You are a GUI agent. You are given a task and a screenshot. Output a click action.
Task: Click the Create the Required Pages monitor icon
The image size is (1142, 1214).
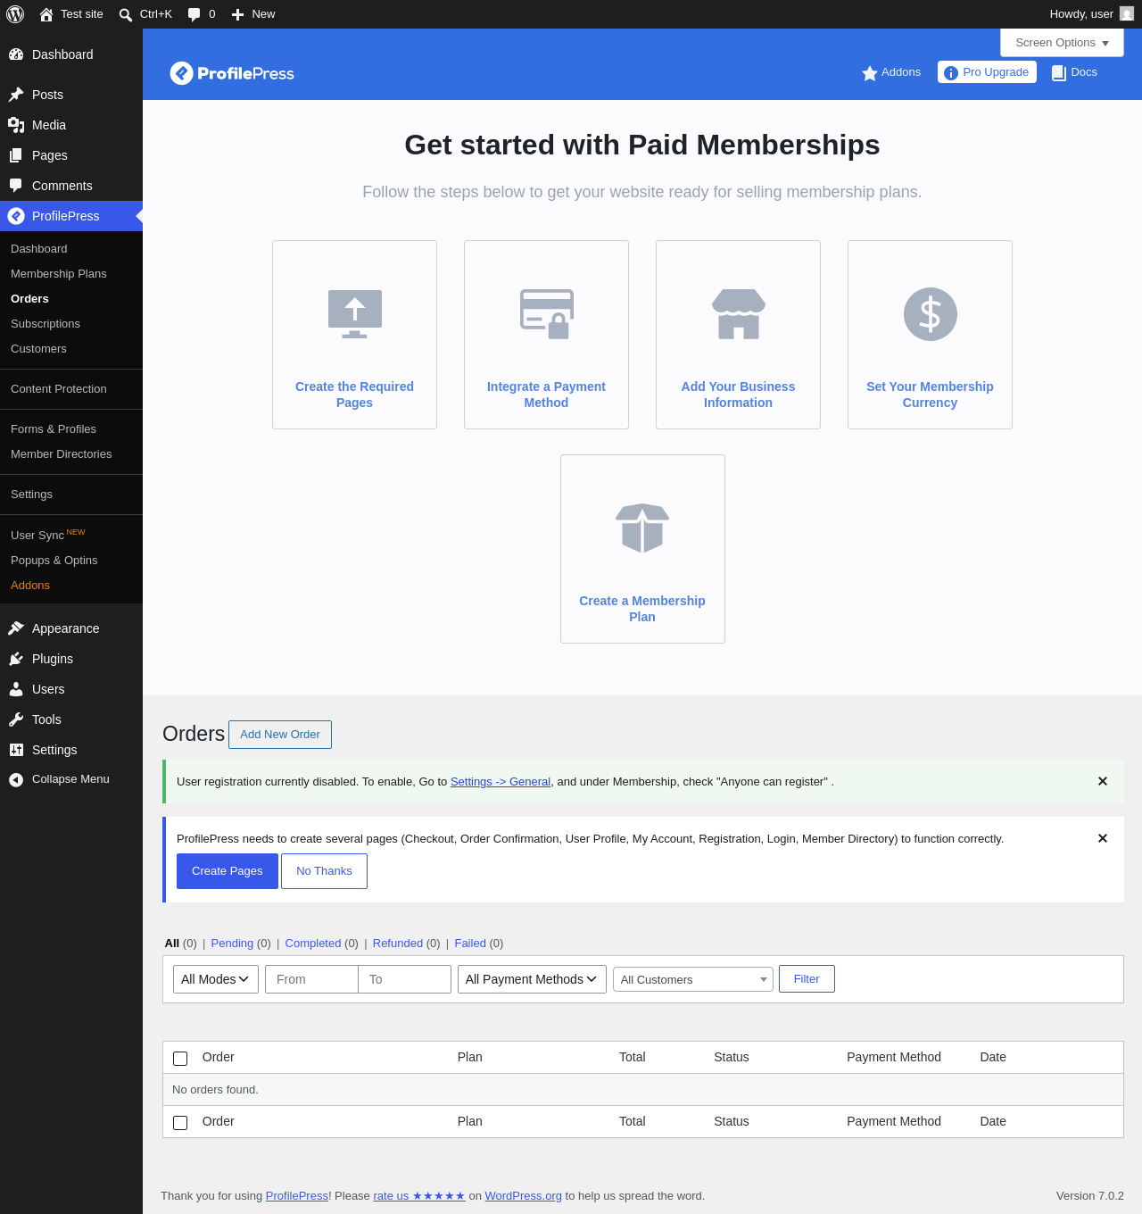pos(355,314)
